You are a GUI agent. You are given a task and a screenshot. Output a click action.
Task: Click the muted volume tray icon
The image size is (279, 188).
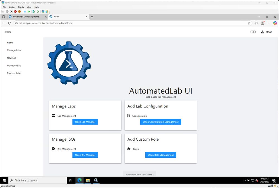coord(257,180)
